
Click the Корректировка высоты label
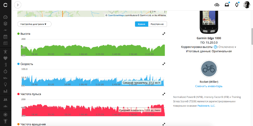pyautogui.click(x=197, y=47)
